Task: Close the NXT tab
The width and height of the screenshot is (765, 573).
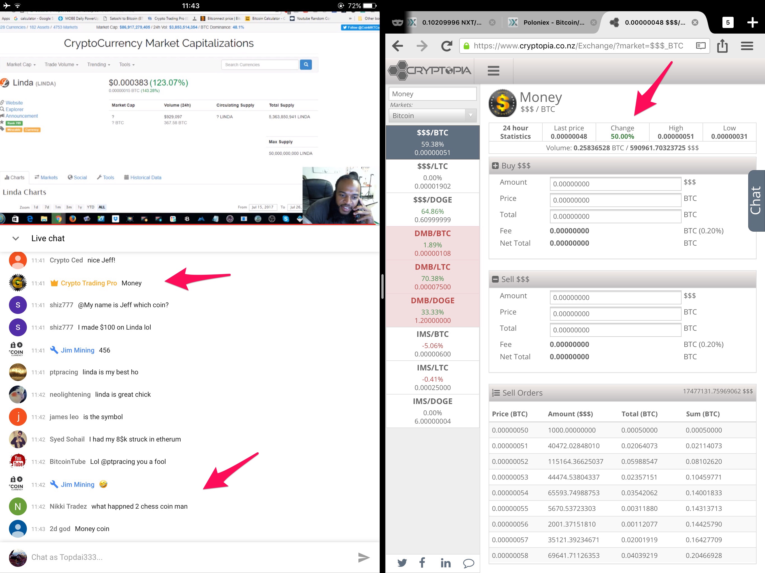Action: (x=492, y=22)
